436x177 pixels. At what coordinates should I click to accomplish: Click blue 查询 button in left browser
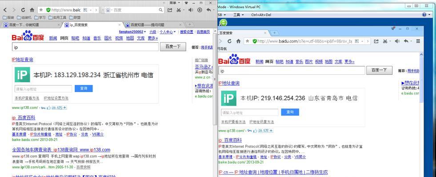click(84, 88)
